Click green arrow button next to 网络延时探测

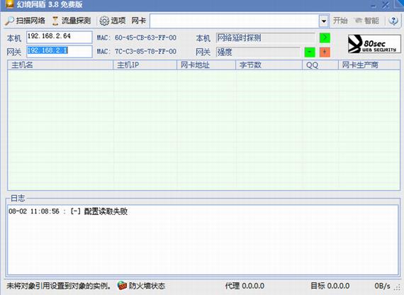point(325,38)
